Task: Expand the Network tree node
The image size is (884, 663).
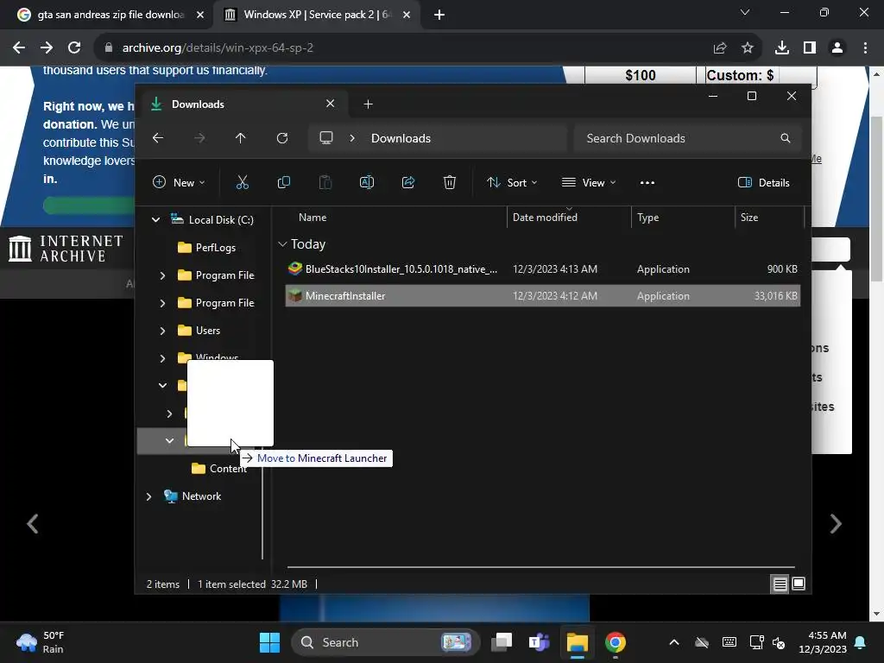Action: coord(148,496)
